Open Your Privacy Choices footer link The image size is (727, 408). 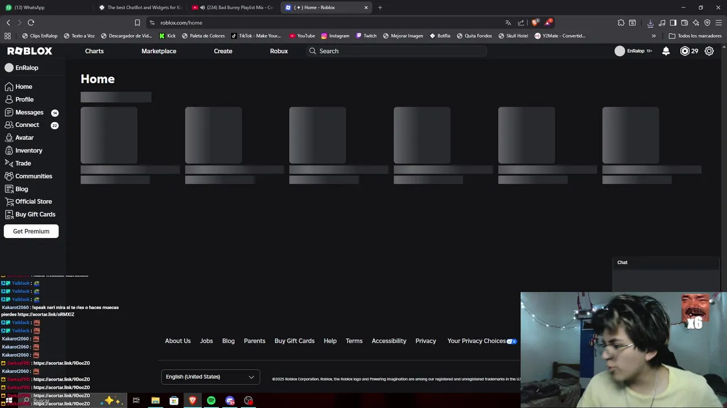pos(482,341)
